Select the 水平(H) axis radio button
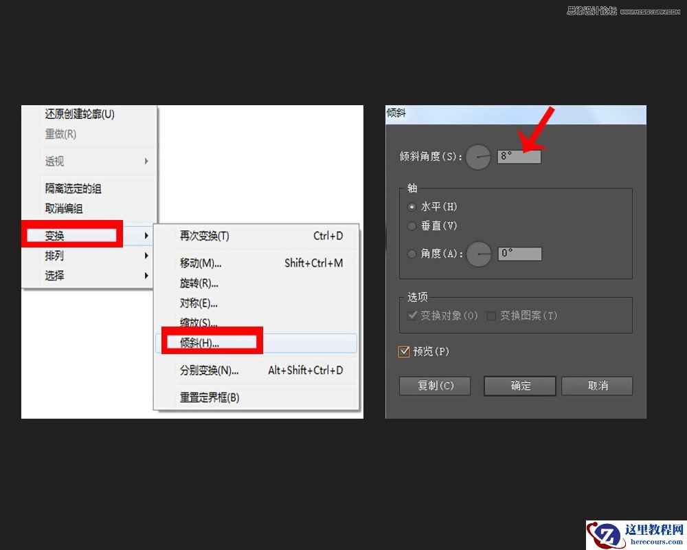This screenshot has height=550, width=687. [412, 206]
